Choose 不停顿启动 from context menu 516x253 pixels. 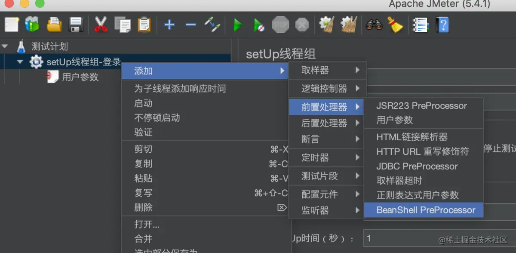pyautogui.click(x=205, y=117)
